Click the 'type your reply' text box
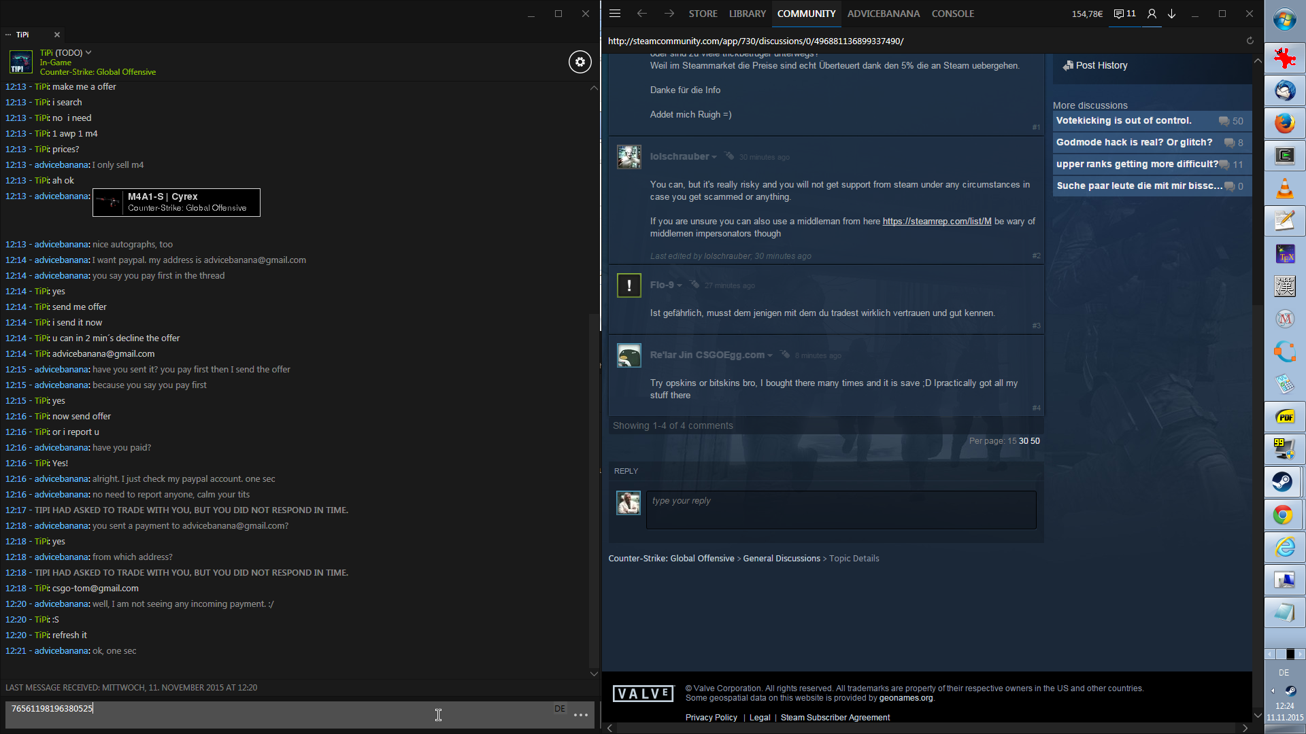 [841, 510]
